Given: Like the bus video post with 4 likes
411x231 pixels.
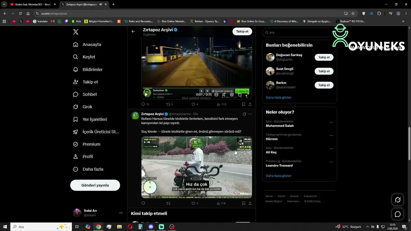Looking at the screenshot, I should tap(195, 104).
